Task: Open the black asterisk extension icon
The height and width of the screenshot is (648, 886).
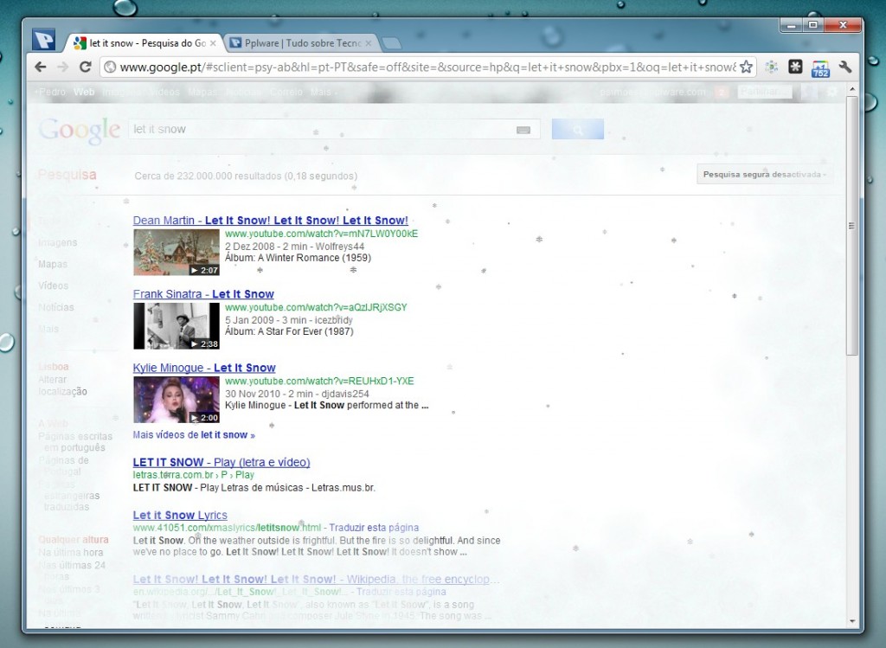Action: tap(796, 67)
